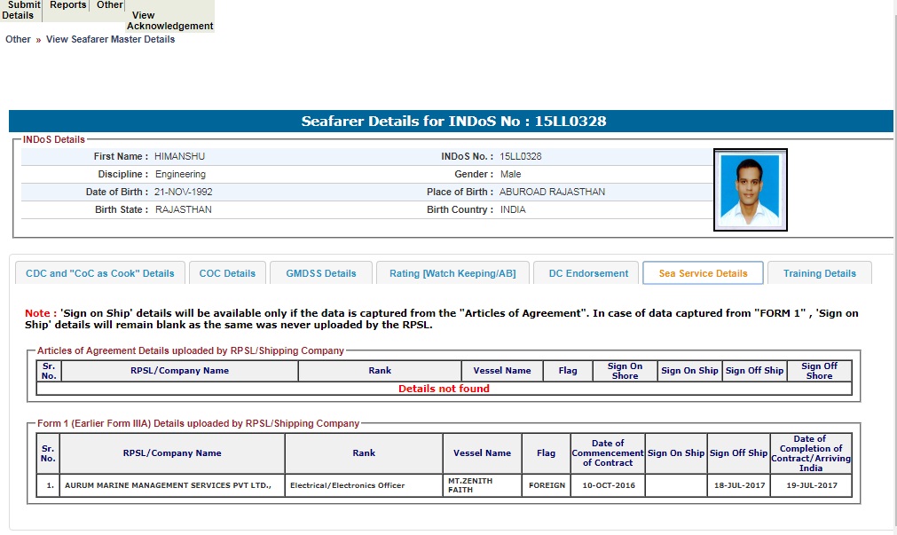The width and height of the screenshot is (897, 535).
Task: Click the View Acknowledgement menu item
Action: click(169, 20)
